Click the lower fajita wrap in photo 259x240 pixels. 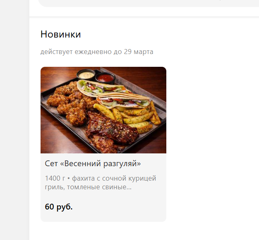click(x=124, y=100)
